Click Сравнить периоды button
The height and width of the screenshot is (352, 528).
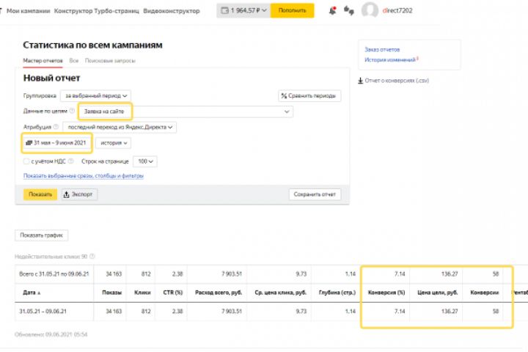pos(309,95)
